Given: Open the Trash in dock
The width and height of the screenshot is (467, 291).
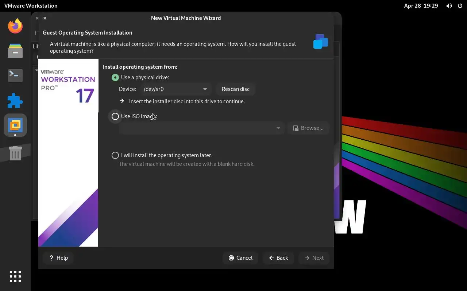Looking at the screenshot, I should click(15, 153).
